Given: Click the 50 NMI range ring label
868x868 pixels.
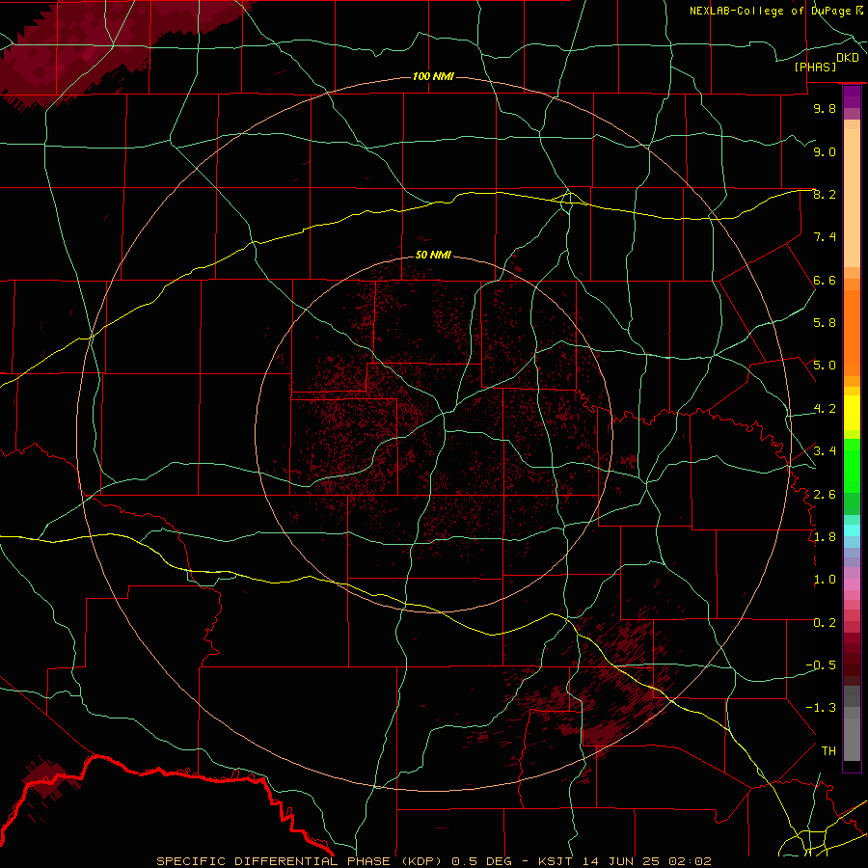Looking at the screenshot, I should tap(433, 255).
